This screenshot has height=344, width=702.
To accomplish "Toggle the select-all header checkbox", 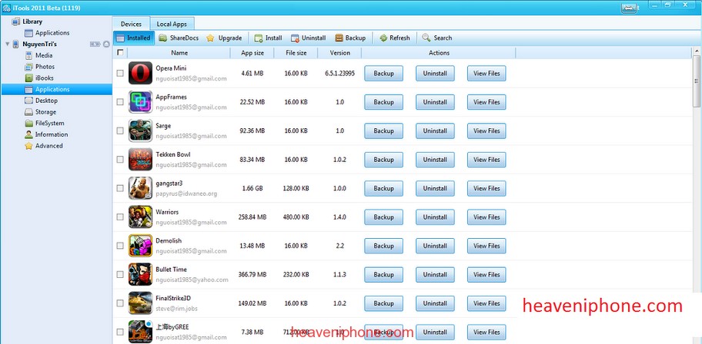I will tap(120, 52).
